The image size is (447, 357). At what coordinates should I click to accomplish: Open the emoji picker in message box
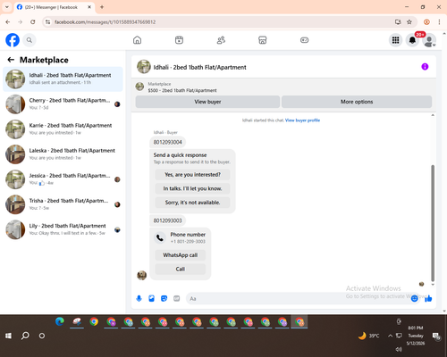pos(414,298)
